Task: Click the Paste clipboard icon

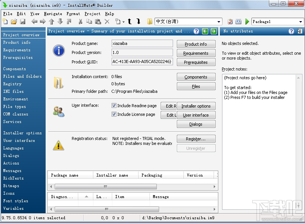Action: point(98,22)
